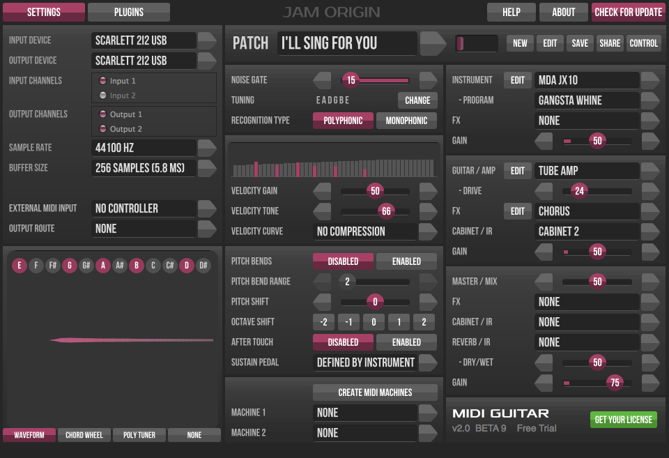Screen dimensions: 669x458
Task: Increase Master / Mix with right arrow
Action: tap(650, 282)
